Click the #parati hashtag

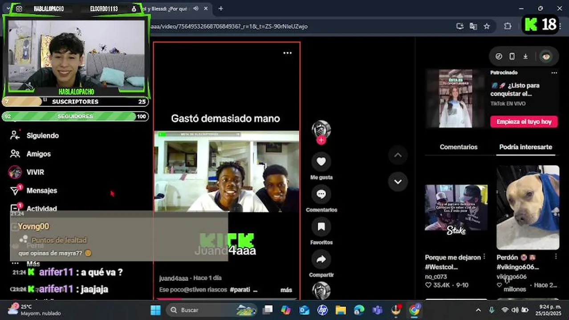(x=240, y=290)
